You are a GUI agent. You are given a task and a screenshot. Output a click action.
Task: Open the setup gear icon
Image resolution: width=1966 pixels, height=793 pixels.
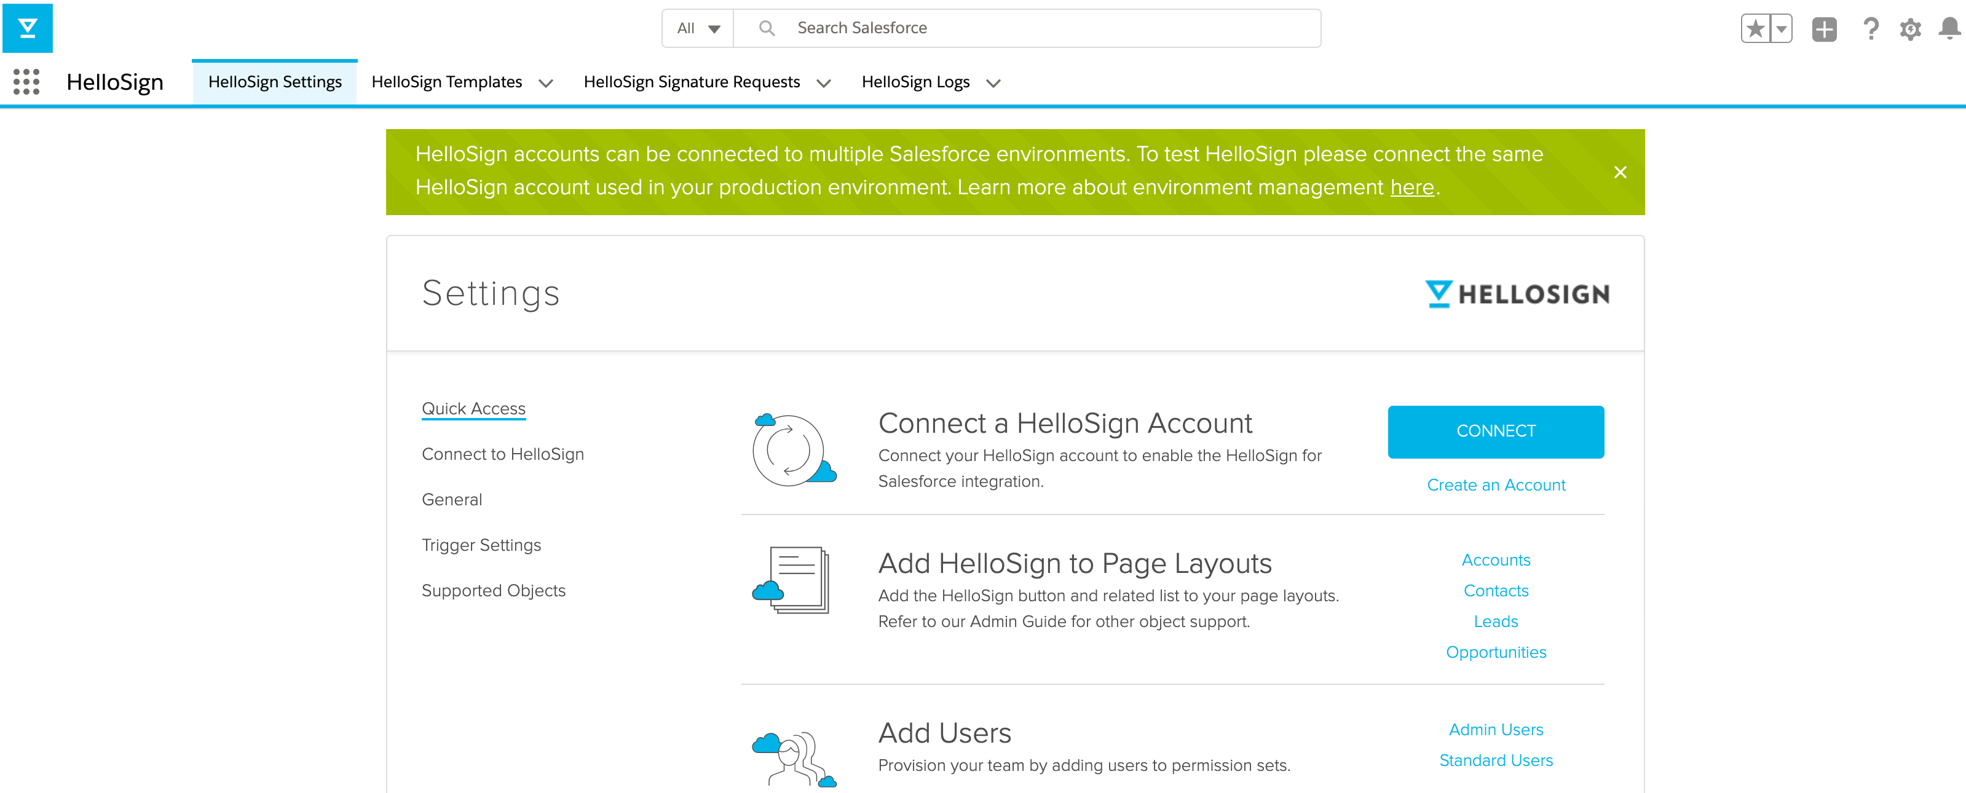pyautogui.click(x=1910, y=29)
